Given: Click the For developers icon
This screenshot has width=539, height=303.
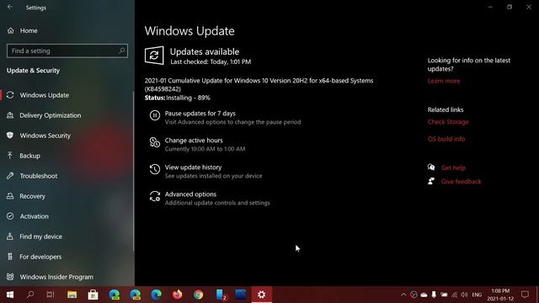Looking at the screenshot, I should pyautogui.click(x=10, y=257).
